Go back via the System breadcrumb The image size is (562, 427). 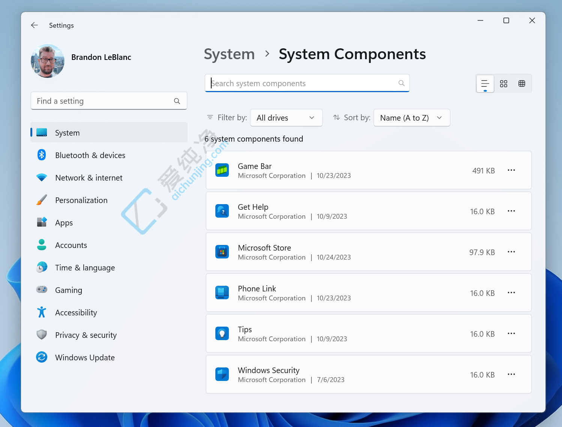[229, 54]
